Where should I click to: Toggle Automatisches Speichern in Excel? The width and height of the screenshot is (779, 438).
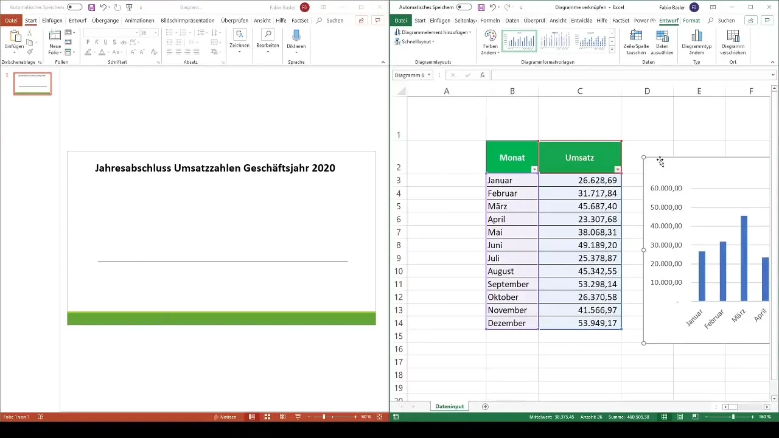[464, 7]
